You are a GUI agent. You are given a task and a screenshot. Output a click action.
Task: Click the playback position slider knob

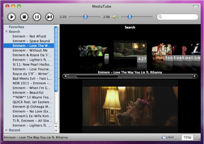(85, 17)
